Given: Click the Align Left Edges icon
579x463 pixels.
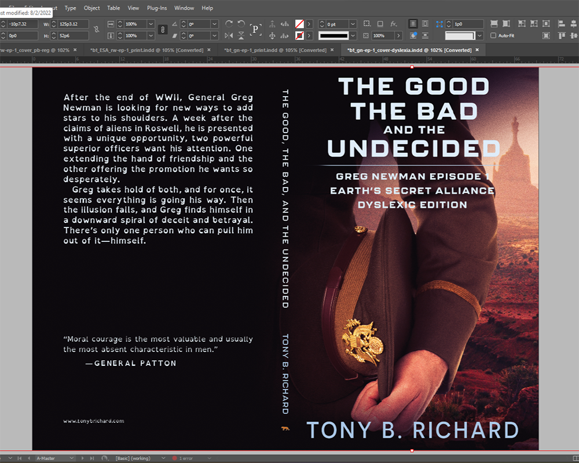Looking at the screenshot, I should [562, 24].
